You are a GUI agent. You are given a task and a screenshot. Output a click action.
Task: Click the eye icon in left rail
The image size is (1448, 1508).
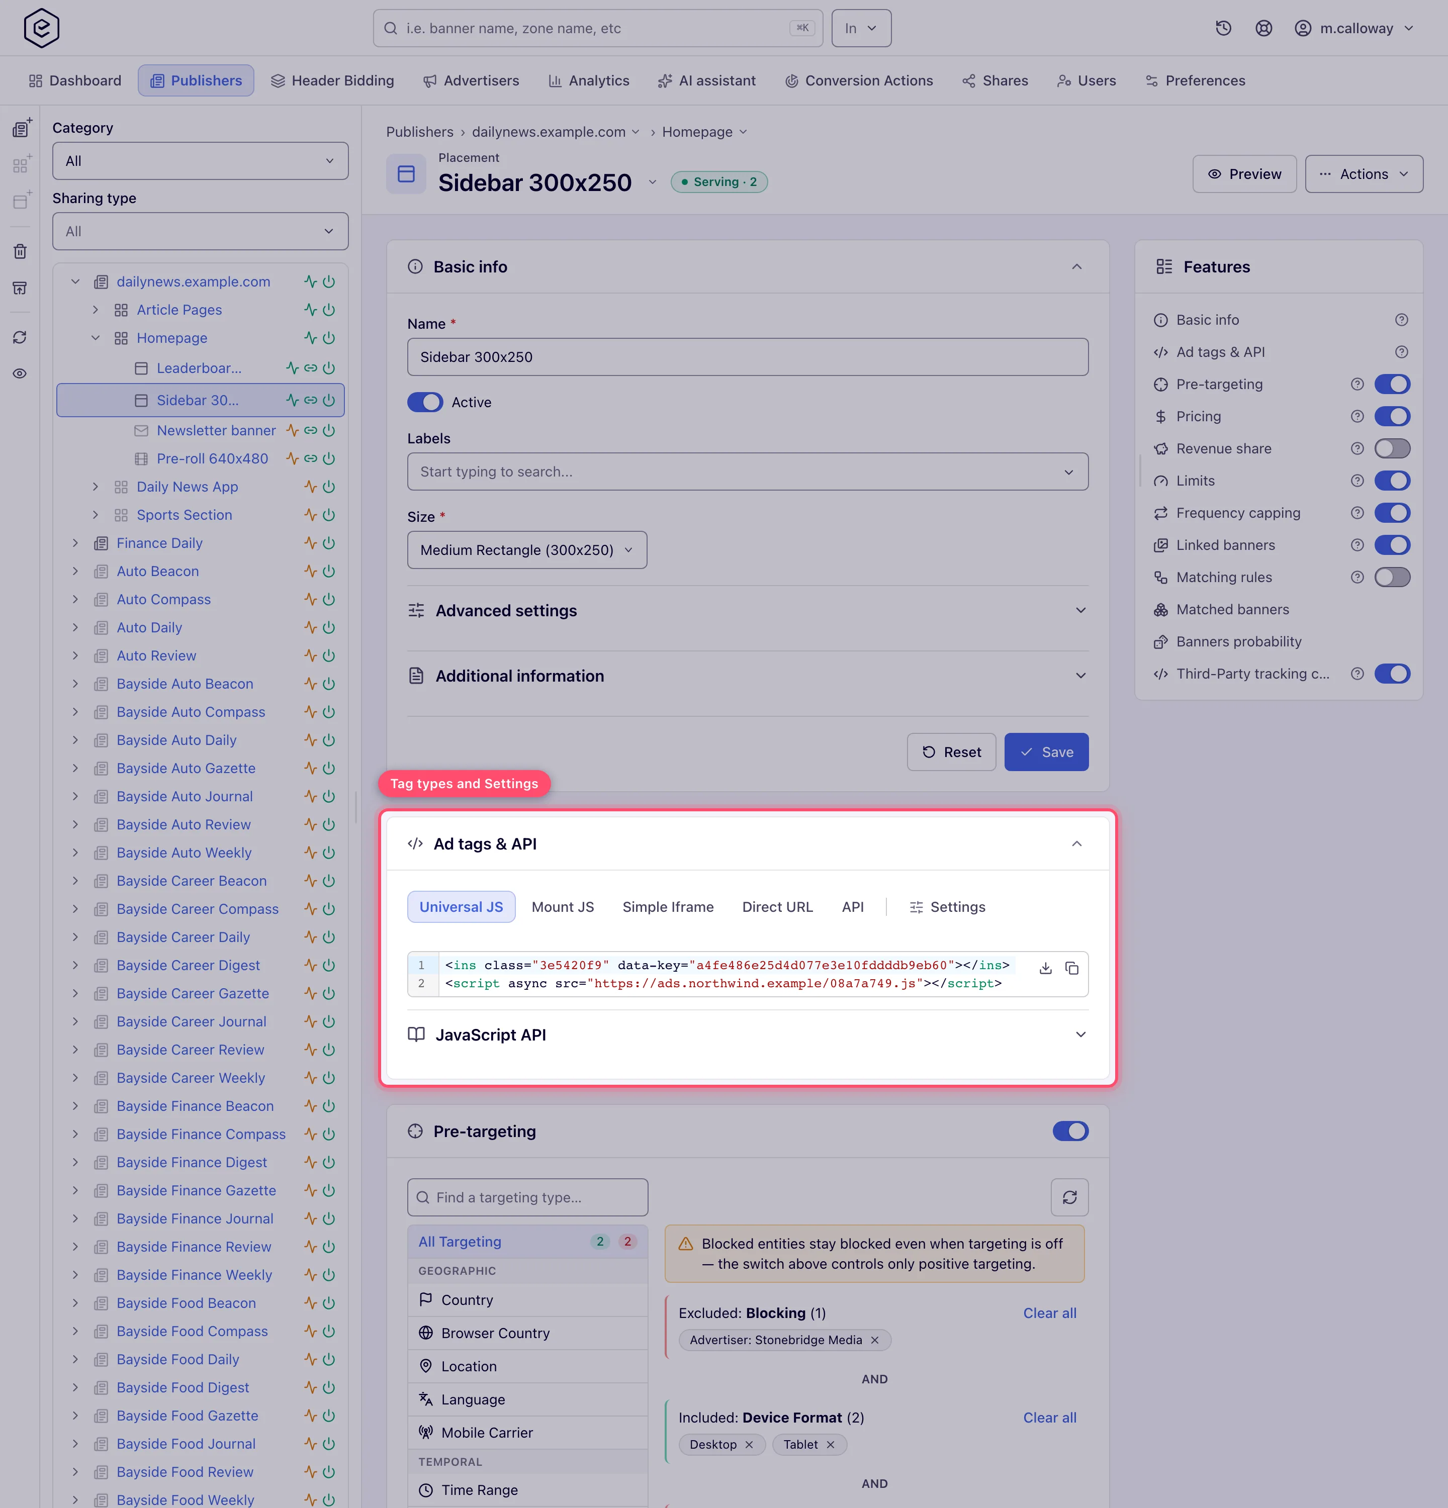click(x=20, y=373)
